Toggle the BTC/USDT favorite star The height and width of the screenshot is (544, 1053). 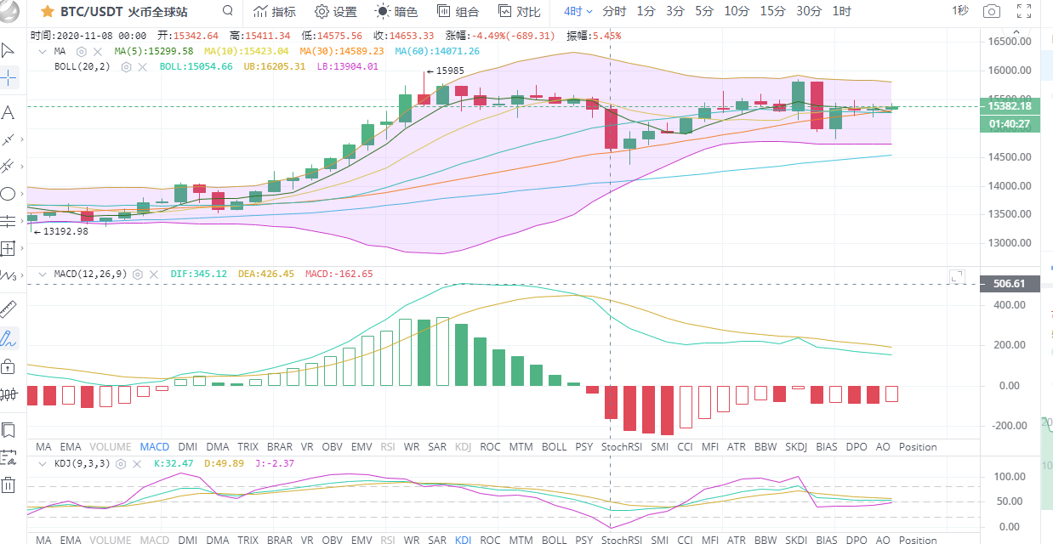48,12
